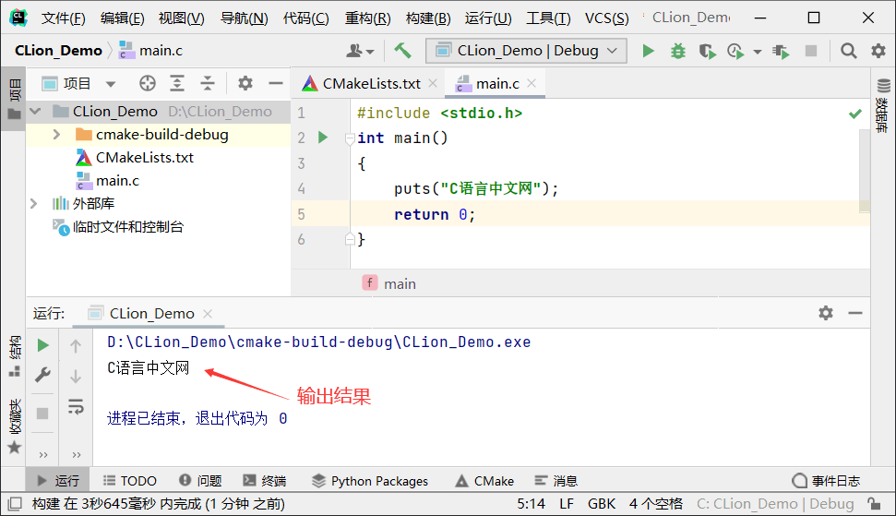Open the 运行(U) menu

coord(488,18)
